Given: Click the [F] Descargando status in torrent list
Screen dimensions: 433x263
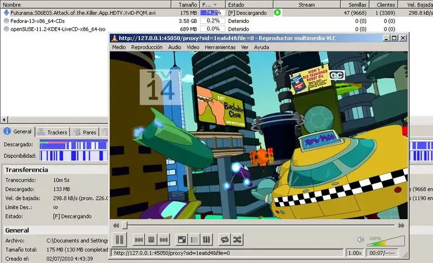Looking at the screenshot, I should [x=247, y=13].
